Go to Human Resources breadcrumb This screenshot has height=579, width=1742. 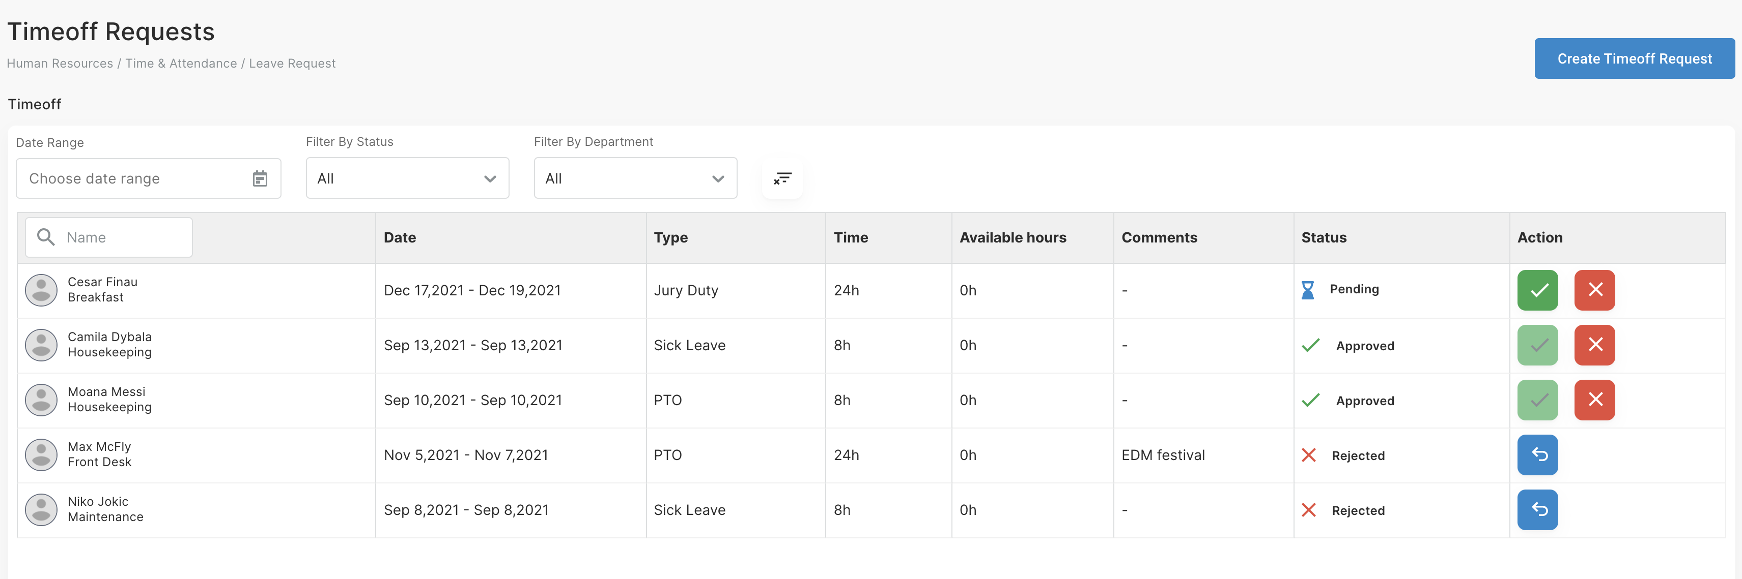pyautogui.click(x=60, y=64)
